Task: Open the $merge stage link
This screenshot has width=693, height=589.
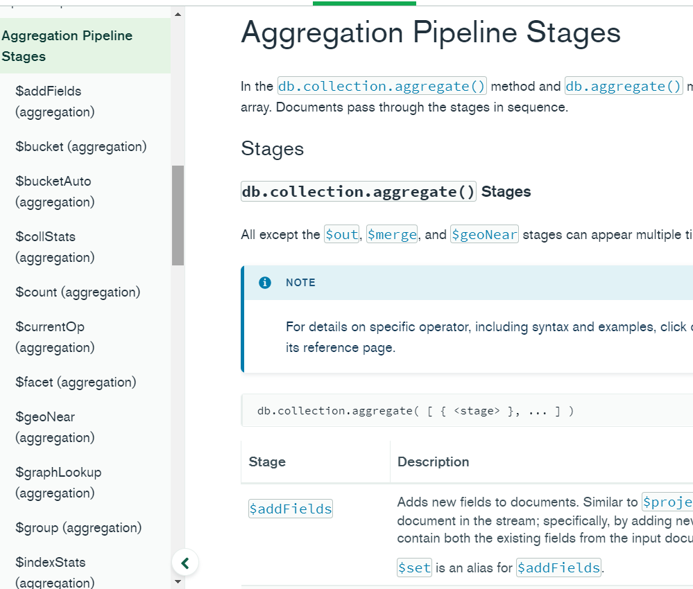Action: click(392, 235)
